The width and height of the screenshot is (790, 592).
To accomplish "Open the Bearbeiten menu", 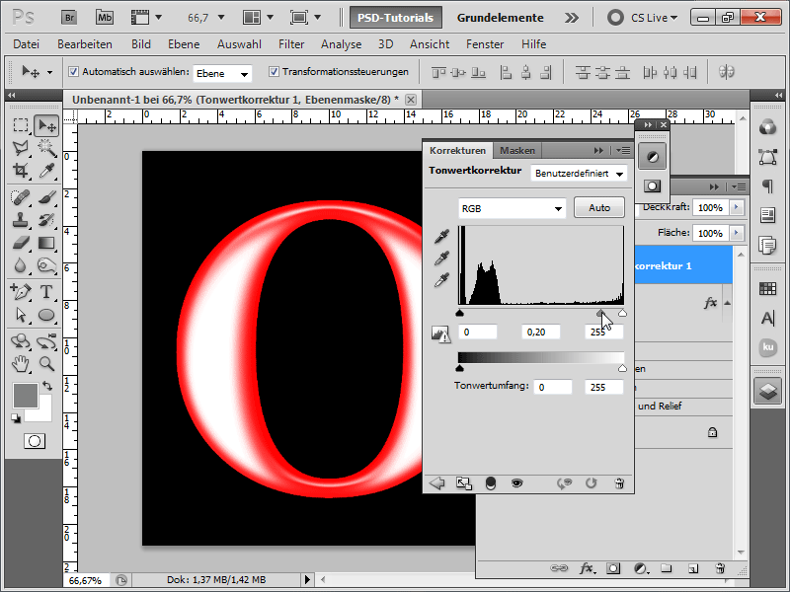I will (85, 44).
